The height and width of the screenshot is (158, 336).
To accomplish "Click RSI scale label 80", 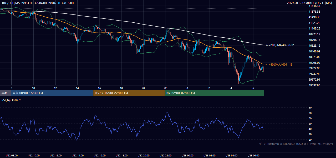I will (310, 108).
